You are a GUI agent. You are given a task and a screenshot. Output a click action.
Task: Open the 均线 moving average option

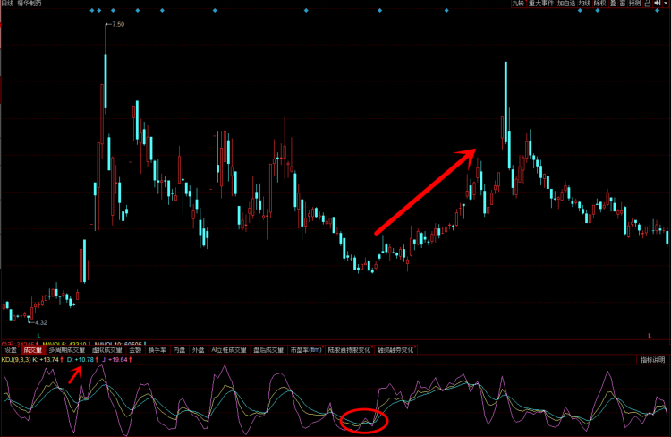[585, 4]
